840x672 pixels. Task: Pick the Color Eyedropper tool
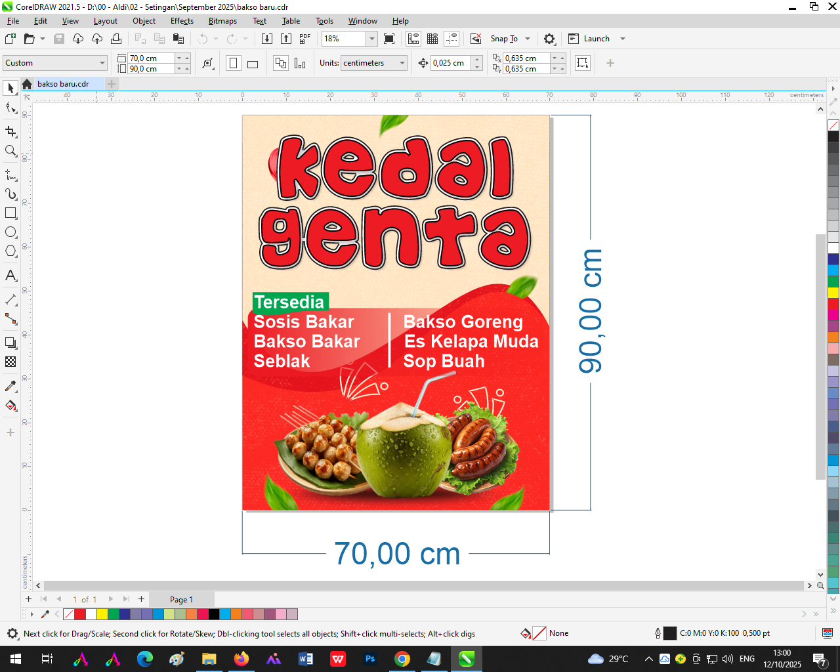pos(10,387)
